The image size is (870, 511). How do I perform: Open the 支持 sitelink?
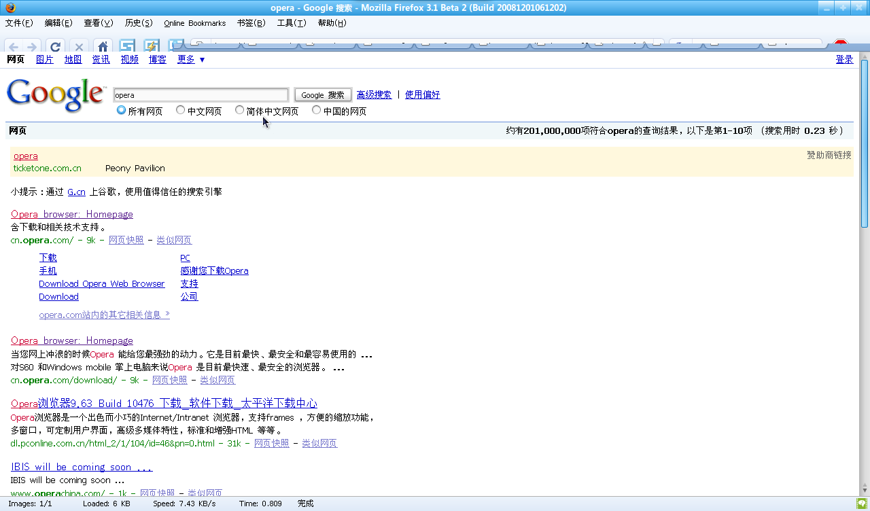[x=190, y=284]
